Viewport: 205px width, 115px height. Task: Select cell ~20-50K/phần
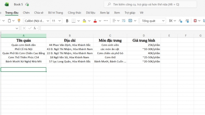pos(144,61)
